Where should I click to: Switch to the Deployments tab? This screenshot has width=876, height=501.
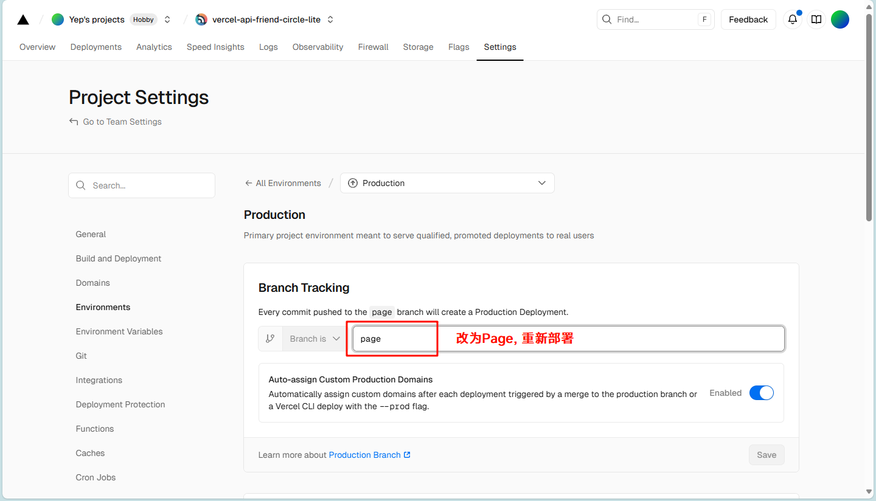96,47
